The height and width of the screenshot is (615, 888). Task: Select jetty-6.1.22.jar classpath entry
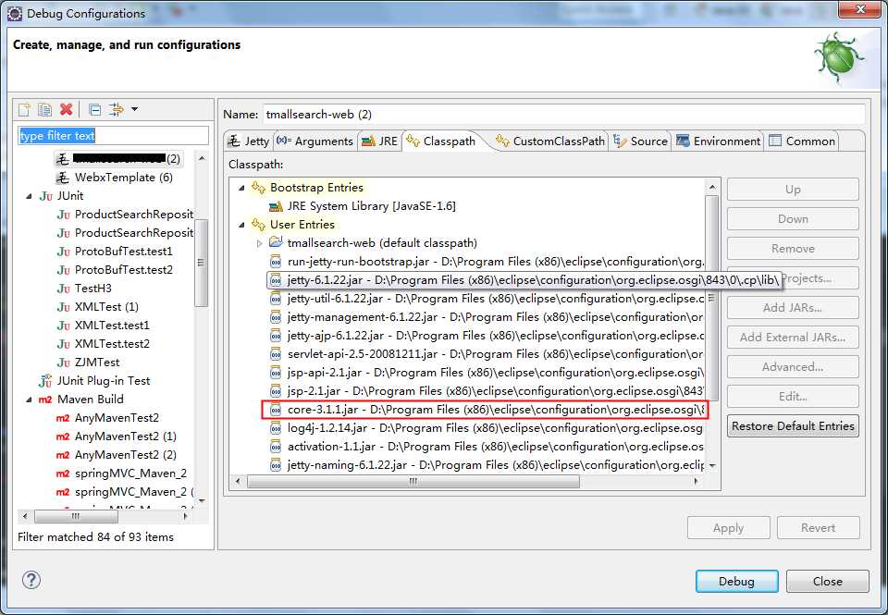pyautogui.click(x=524, y=279)
